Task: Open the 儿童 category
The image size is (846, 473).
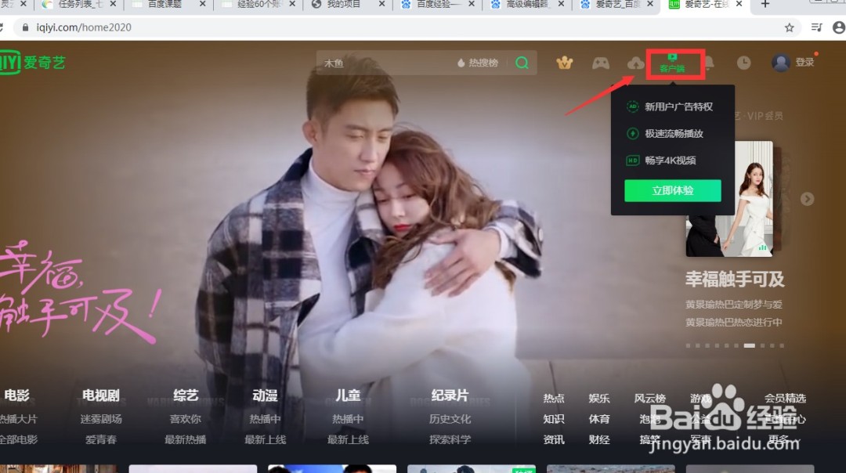Action: (x=348, y=395)
